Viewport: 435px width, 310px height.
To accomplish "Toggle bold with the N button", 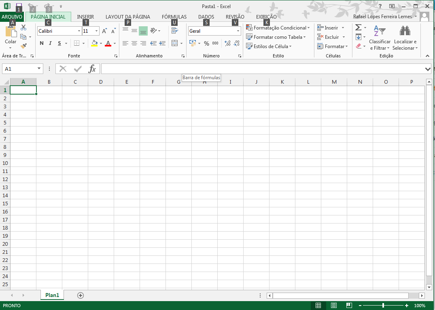I will coord(41,43).
